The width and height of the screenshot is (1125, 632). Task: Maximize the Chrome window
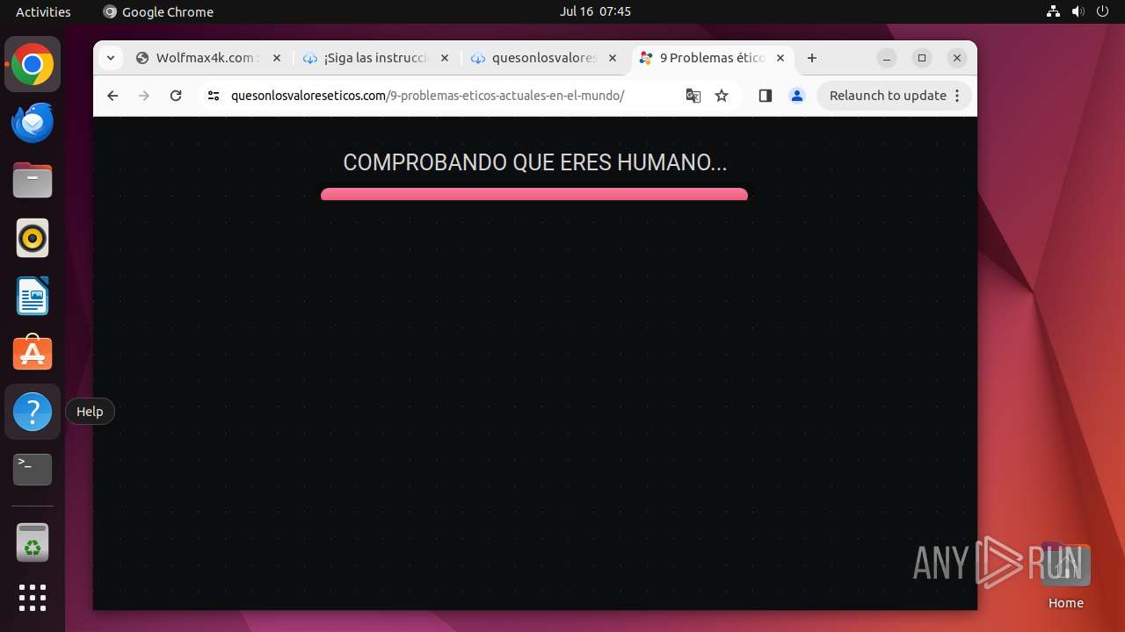922,58
